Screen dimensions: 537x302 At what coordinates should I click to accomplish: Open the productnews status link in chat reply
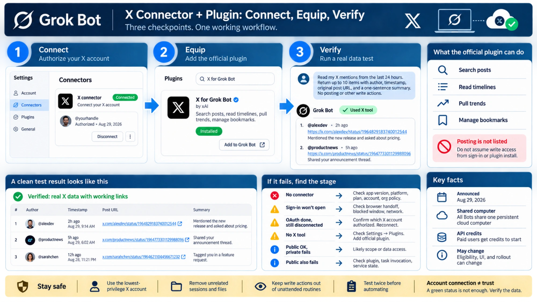point(359,154)
